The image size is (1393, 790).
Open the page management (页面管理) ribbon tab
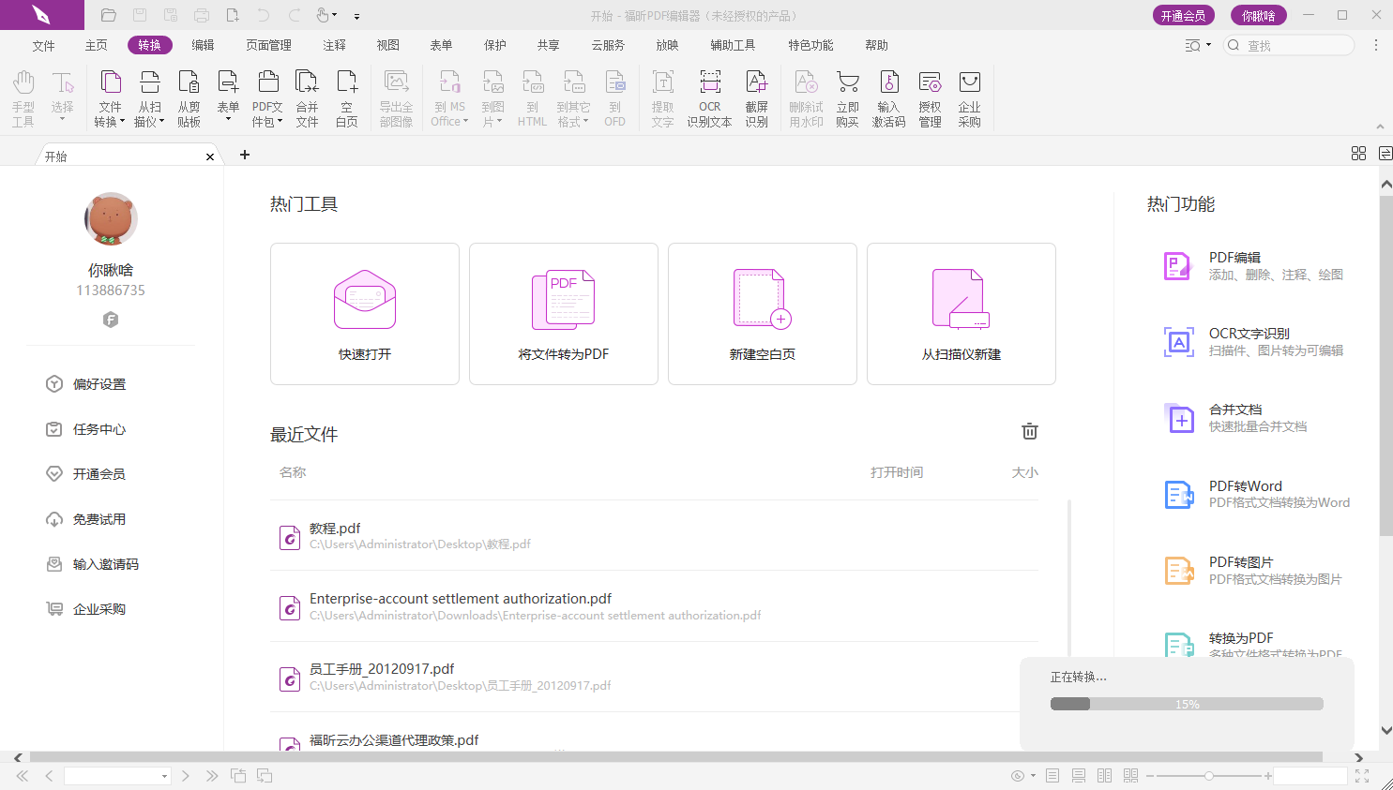[x=268, y=45]
